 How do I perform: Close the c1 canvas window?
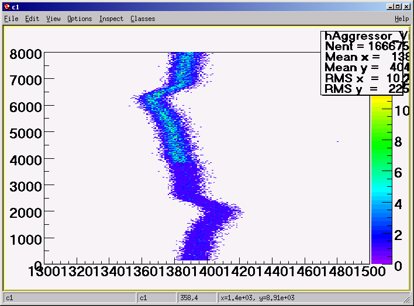tap(407, 7)
